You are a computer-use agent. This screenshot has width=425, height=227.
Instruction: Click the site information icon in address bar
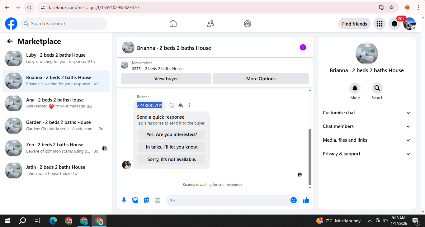(x=43, y=7)
